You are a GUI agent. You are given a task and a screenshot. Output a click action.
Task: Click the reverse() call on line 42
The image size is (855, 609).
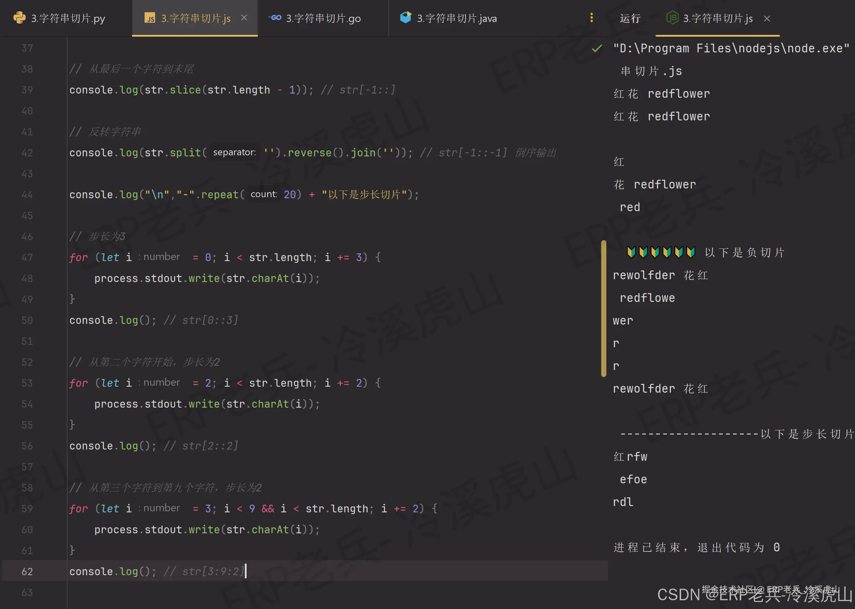(x=316, y=153)
